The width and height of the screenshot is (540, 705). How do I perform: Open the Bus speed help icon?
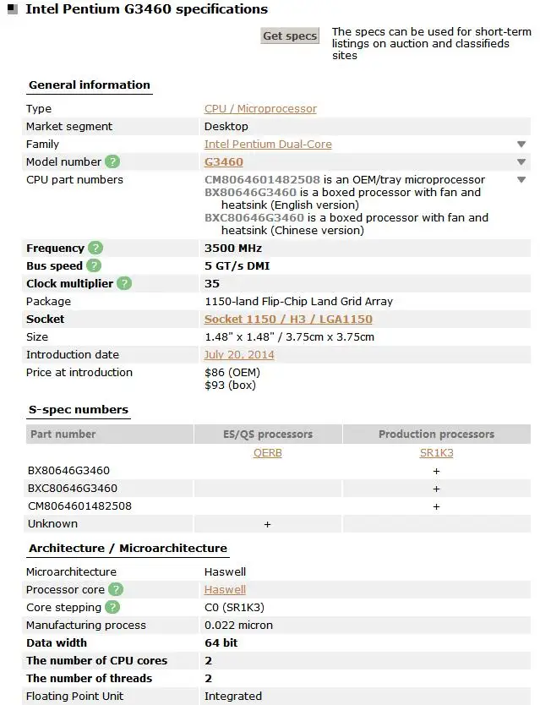click(94, 265)
